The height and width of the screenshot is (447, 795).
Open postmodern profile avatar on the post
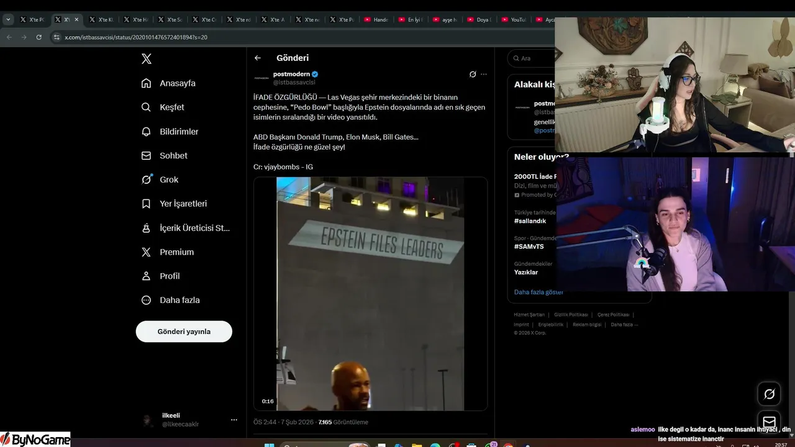point(261,78)
